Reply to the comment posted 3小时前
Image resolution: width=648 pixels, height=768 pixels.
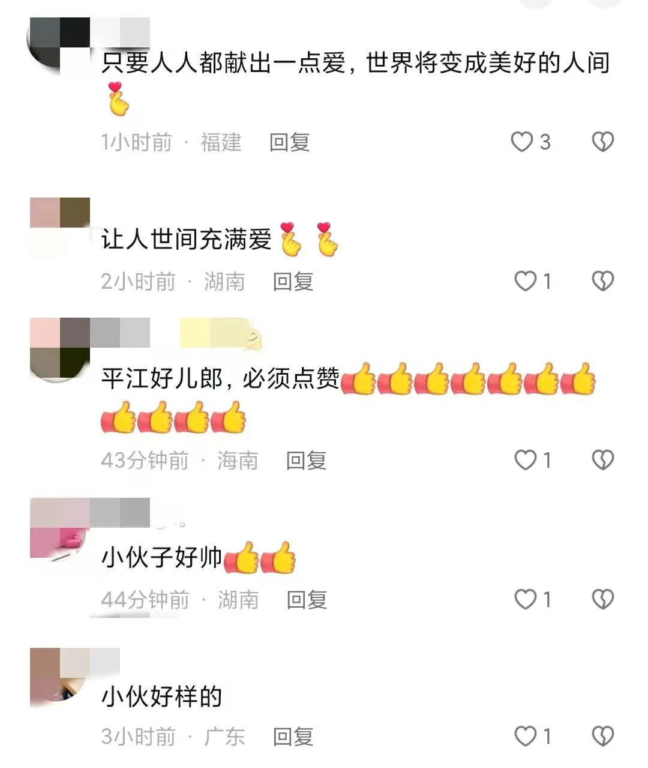tap(293, 736)
